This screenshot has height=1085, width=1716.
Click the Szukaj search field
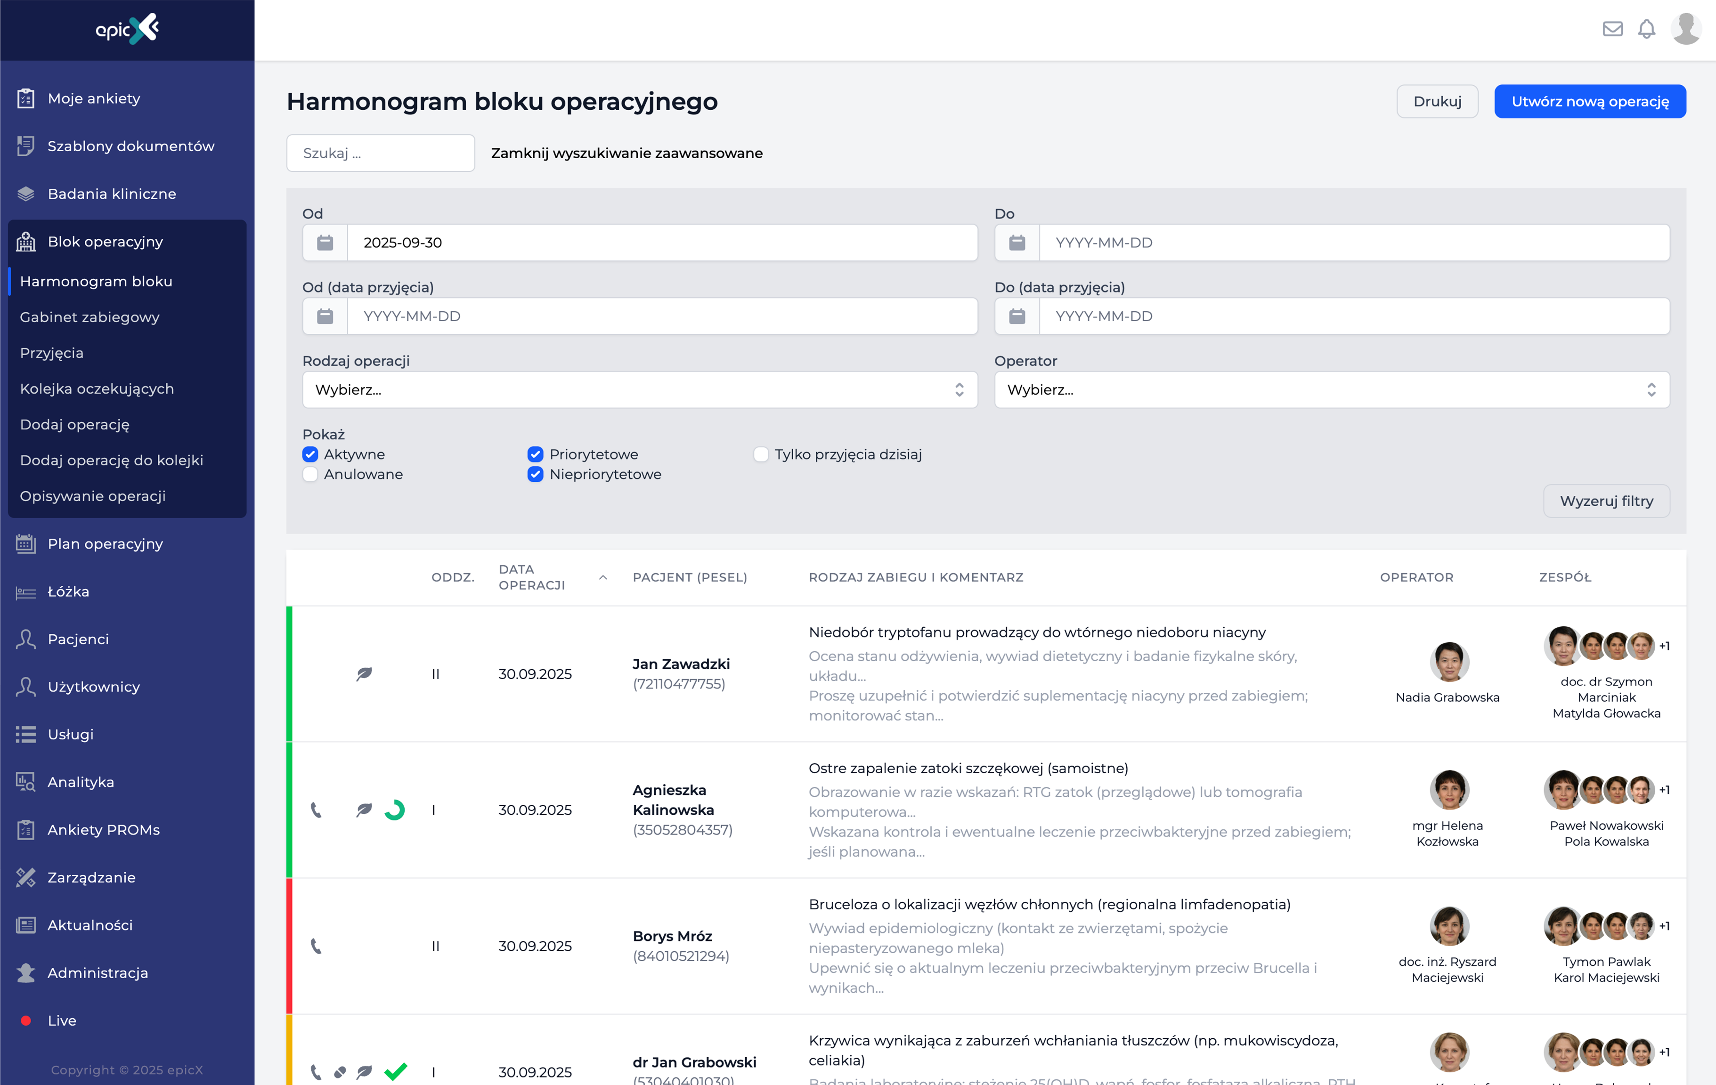tap(381, 153)
